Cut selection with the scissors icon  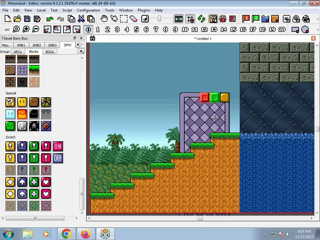tap(81, 19)
